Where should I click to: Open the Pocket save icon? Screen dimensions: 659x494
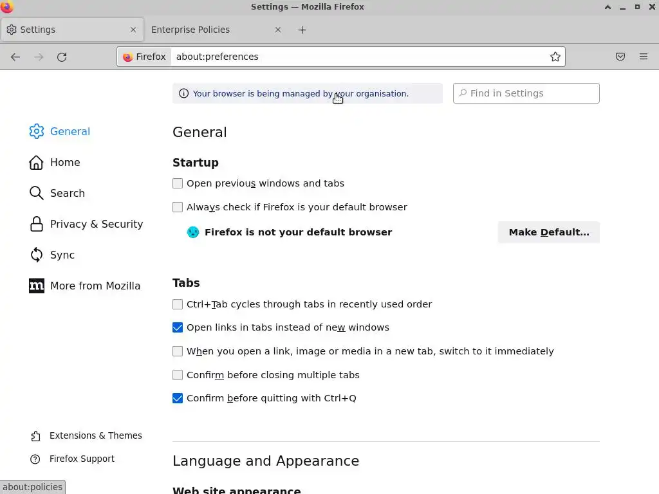click(x=620, y=57)
